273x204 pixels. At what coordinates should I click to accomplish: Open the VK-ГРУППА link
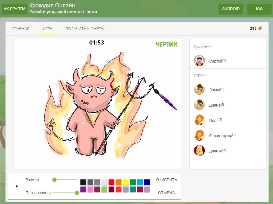click(15, 9)
